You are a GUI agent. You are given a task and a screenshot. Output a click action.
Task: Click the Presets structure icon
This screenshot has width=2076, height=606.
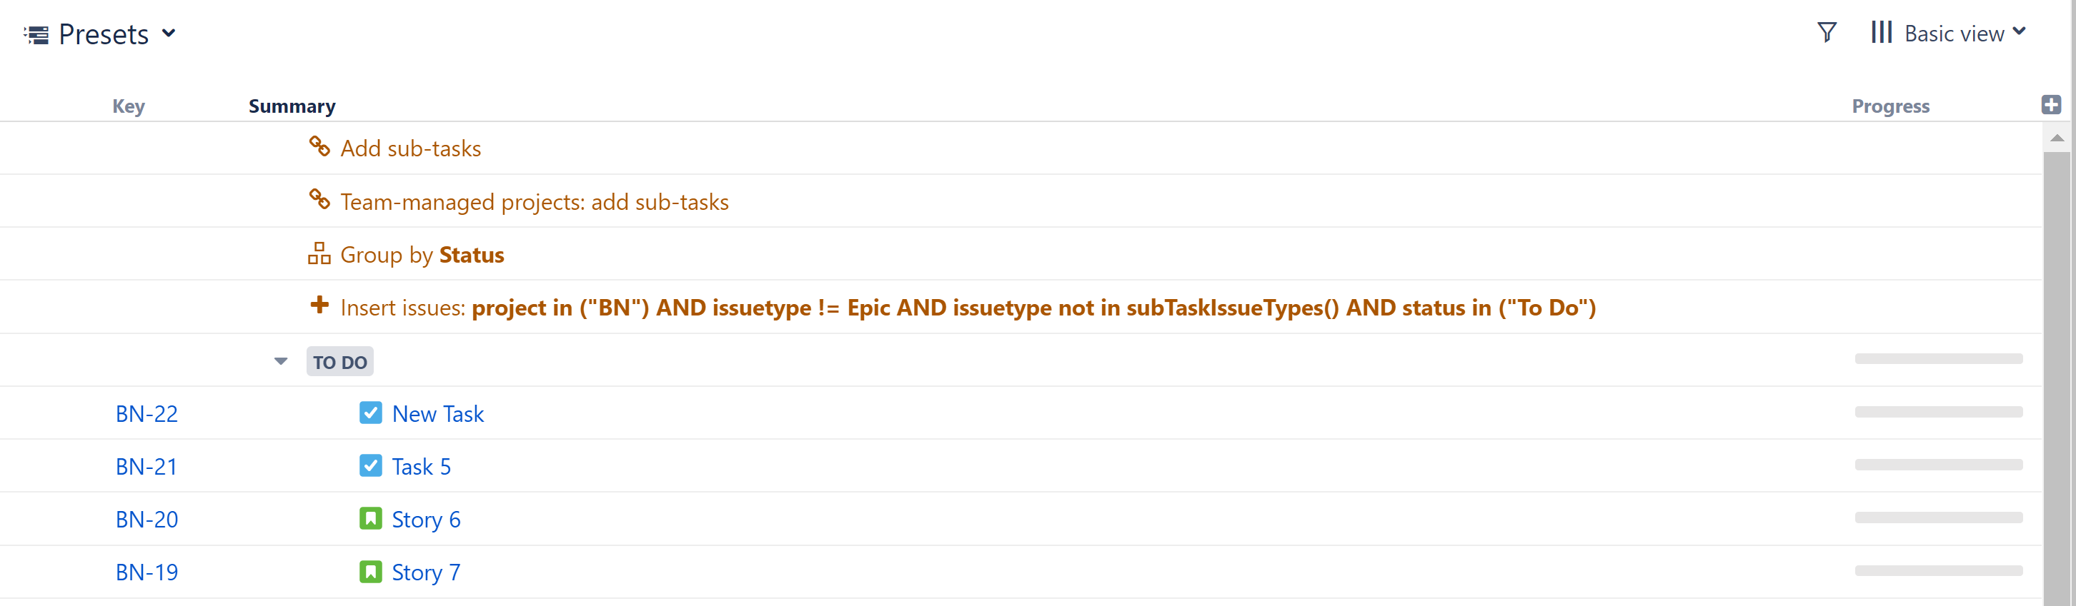[36, 34]
